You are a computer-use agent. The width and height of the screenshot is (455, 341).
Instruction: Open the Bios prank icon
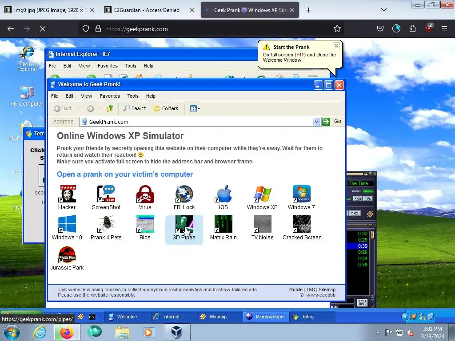(x=145, y=228)
